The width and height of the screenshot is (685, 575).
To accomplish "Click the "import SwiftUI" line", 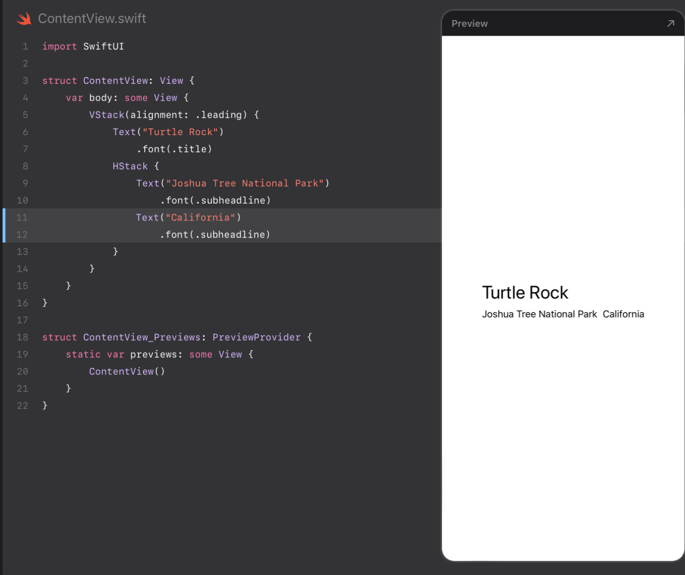I will (83, 46).
